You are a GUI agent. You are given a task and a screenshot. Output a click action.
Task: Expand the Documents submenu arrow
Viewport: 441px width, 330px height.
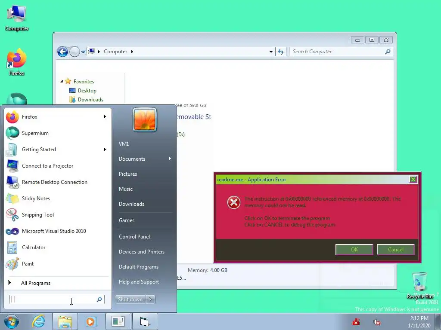click(170, 159)
